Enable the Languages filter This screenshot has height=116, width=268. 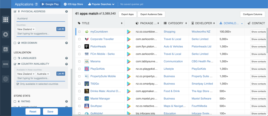click(15, 58)
